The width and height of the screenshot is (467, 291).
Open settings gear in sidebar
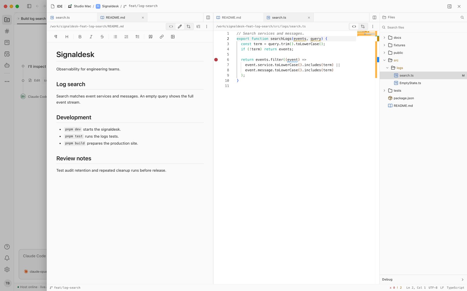(7, 269)
